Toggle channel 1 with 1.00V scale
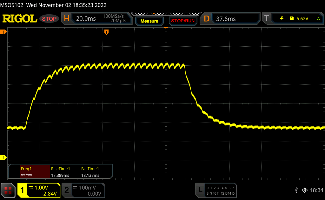The height and width of the screenshot is (200, 325). [39, 190]
